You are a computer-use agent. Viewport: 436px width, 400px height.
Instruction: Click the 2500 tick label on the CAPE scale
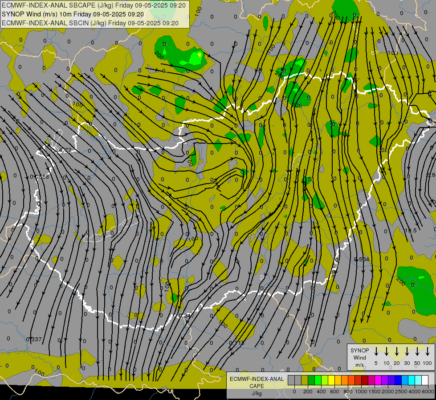tap(401, 392)
